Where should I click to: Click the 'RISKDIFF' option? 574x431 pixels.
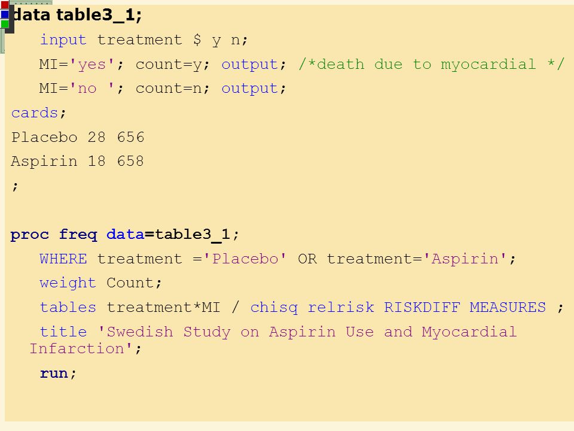point(422,307)
